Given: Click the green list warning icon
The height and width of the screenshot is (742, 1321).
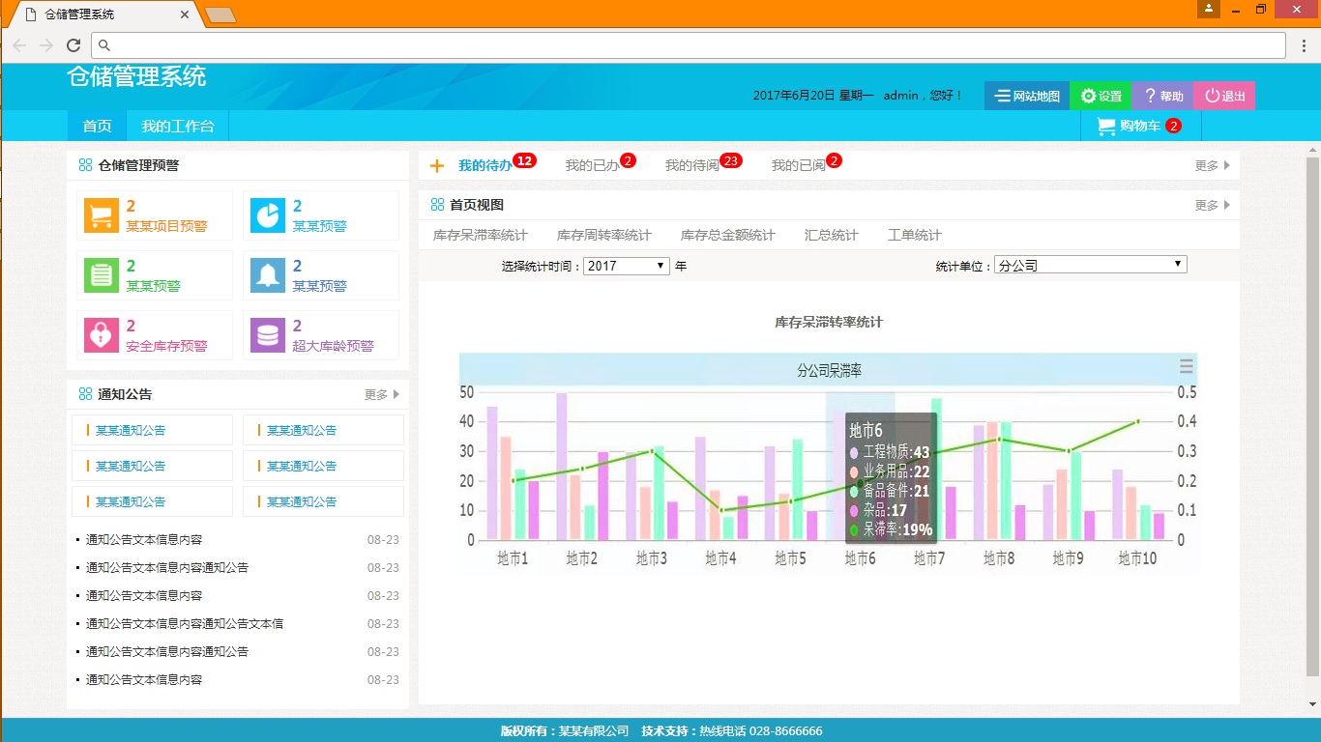Looking at the screenshot, I should click(102, 275).
